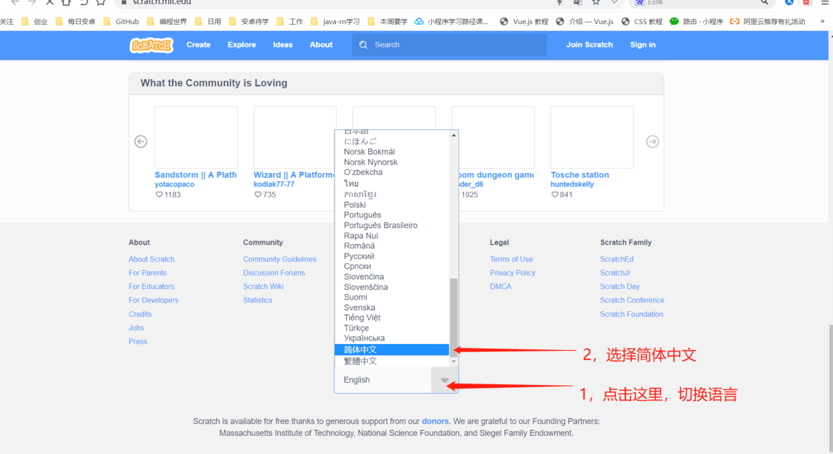833x454 pixels.
Task: Open the Tosche station project title link
Action: (x=580, y=175)
